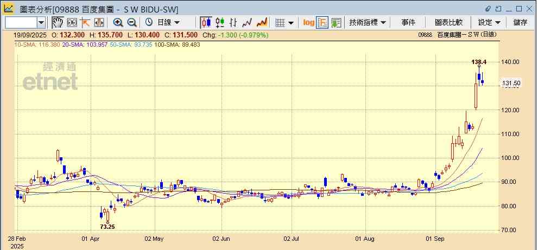The height and width of the screenshot is (250, 538).
Task: Switch to red-blue candlestick chart type
Action: click(206, 23)
